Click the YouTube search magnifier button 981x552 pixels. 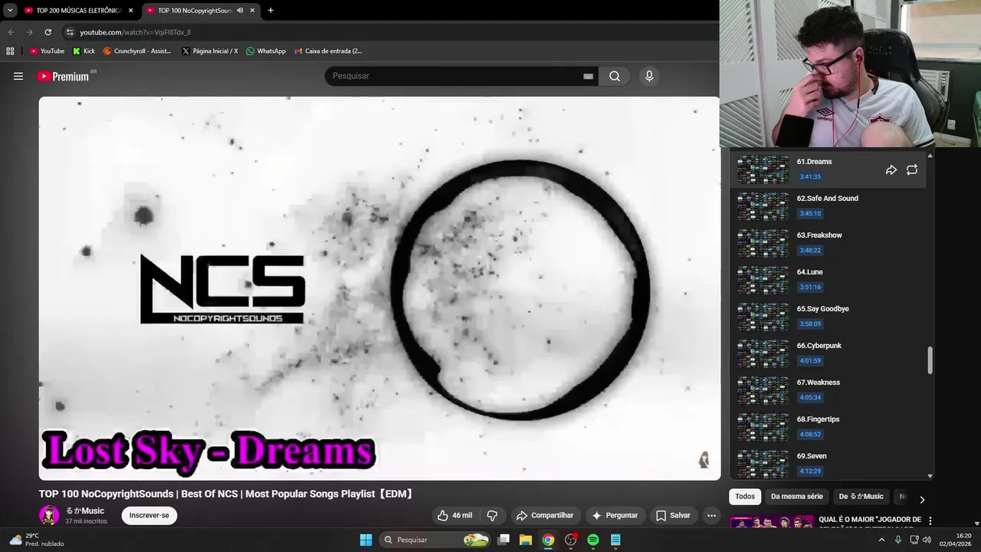(615, 76)
